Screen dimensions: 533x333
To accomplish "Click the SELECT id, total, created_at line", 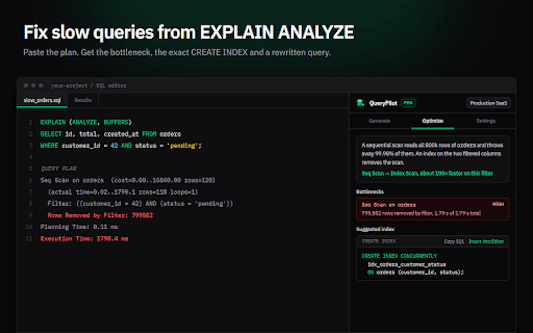I will [110, 134].
